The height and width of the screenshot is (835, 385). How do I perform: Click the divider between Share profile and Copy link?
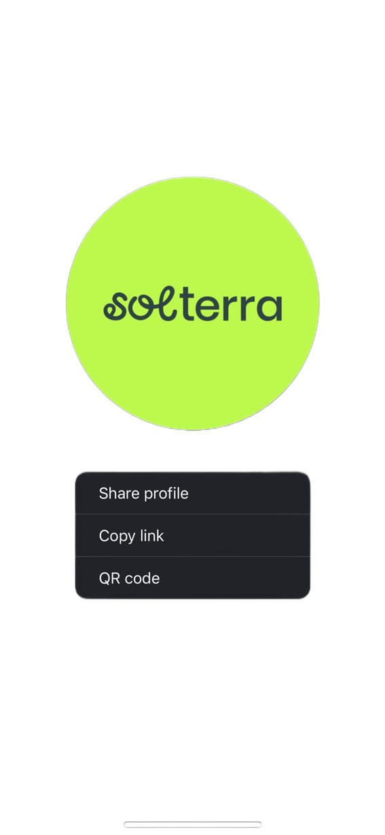click(192, 514)
